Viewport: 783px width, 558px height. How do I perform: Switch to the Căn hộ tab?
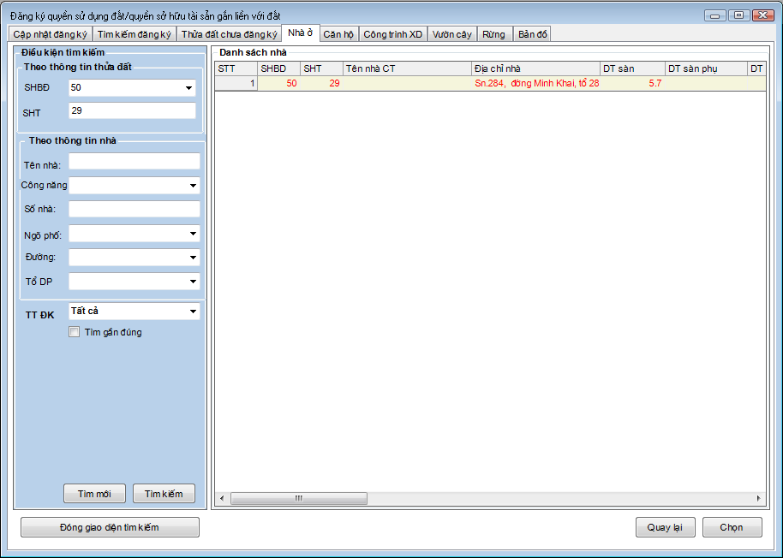point(338,34)
